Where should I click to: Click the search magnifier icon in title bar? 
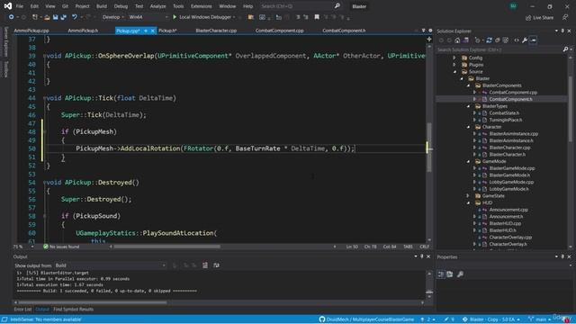tap(337, 6)
